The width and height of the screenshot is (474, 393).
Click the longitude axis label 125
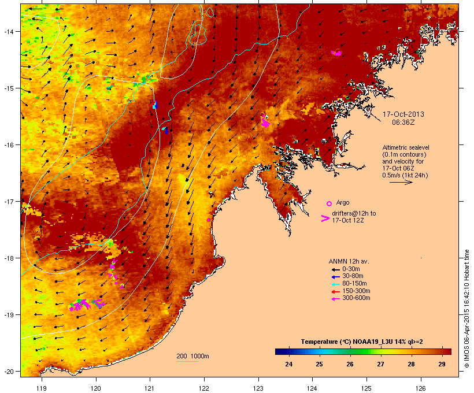tap(366, 388)
